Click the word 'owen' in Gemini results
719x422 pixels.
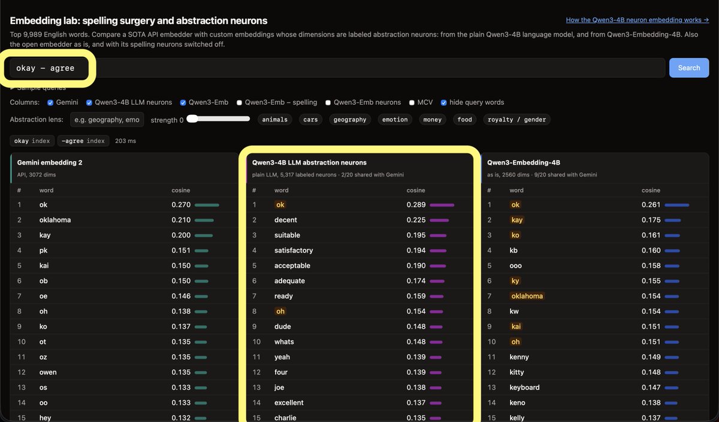pos(48,372)
